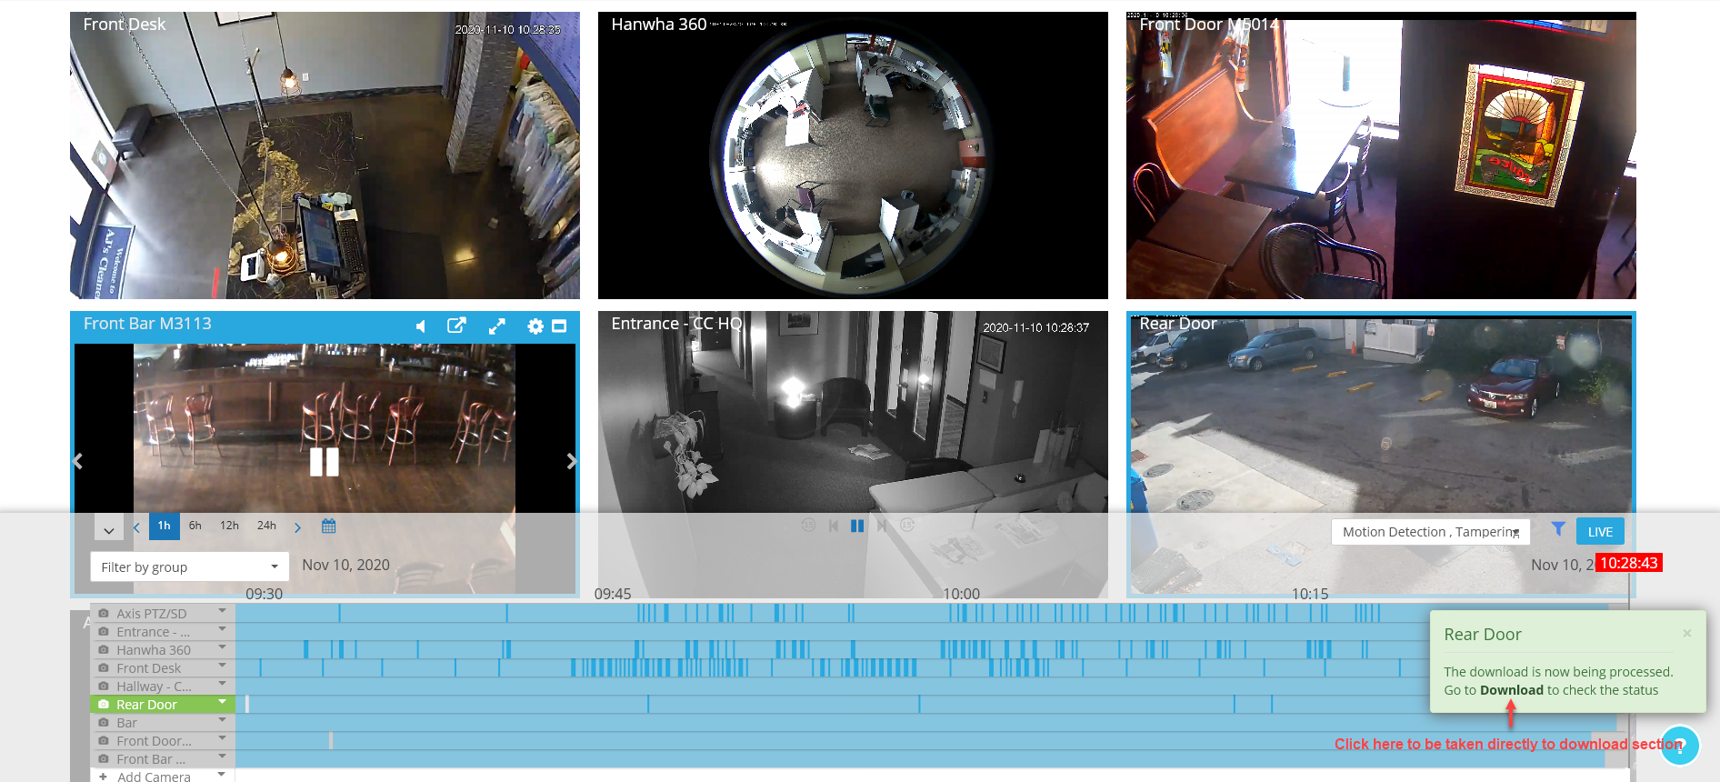Open Front Desk row dropdown arrow

pyautogui.click(x=222, y=666)
